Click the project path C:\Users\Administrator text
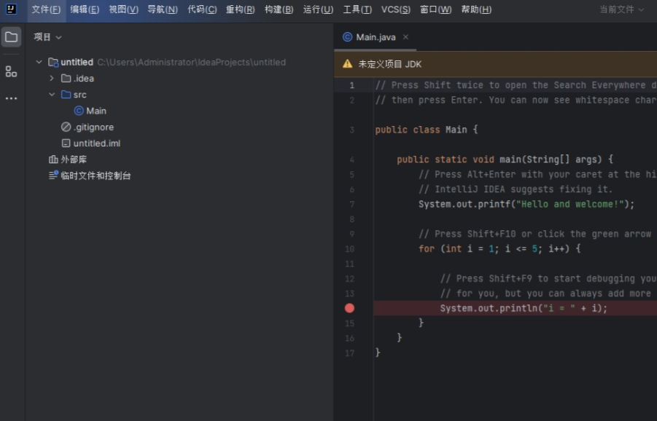657x421 pixels. (192, 63)
